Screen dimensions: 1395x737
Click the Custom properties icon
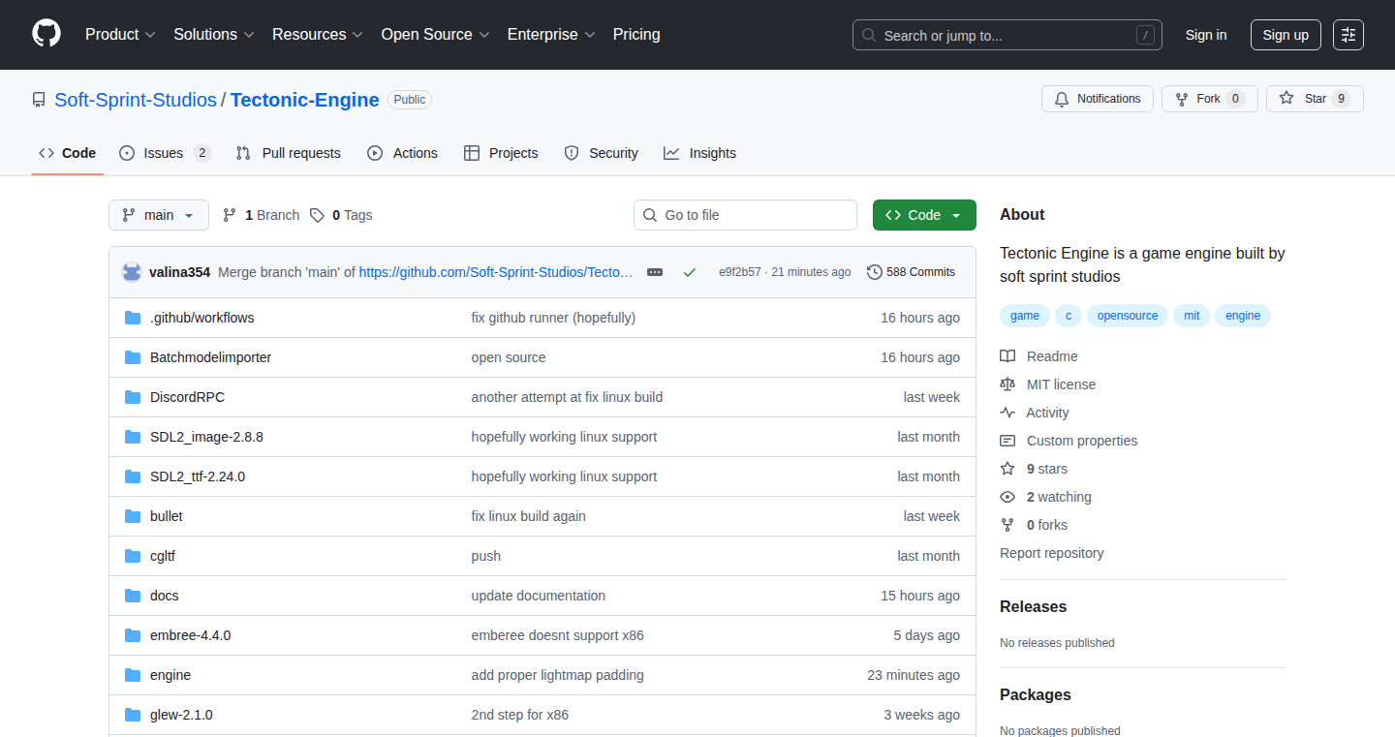(1007, 441)
